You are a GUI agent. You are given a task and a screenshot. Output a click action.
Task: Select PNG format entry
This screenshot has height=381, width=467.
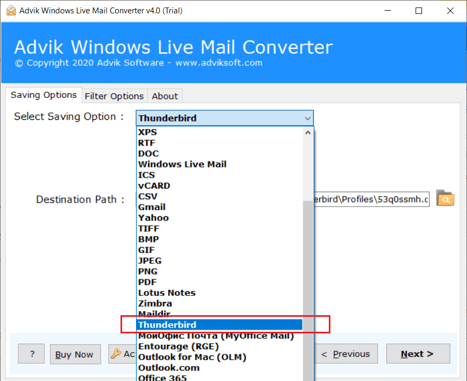(220, 271)
